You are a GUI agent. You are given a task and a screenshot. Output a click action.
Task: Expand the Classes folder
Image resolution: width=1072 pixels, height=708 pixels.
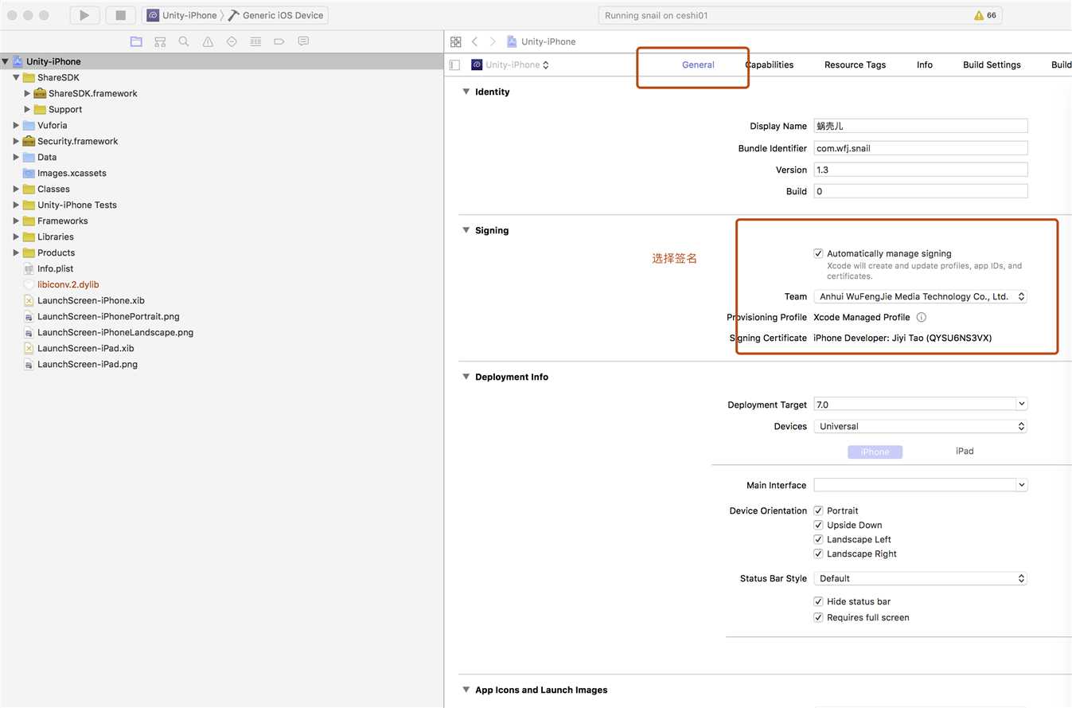16,189
